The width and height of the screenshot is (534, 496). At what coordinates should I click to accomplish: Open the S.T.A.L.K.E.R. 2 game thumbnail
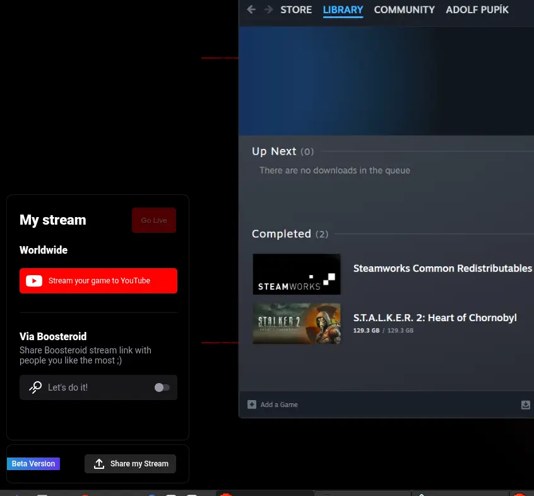point(297,323)
